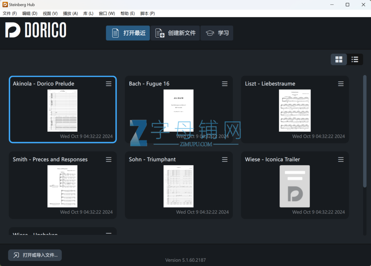Switch to grid view
Viewport: 371px width, 266px height.
pyautogui.click(x=339, y=59)
